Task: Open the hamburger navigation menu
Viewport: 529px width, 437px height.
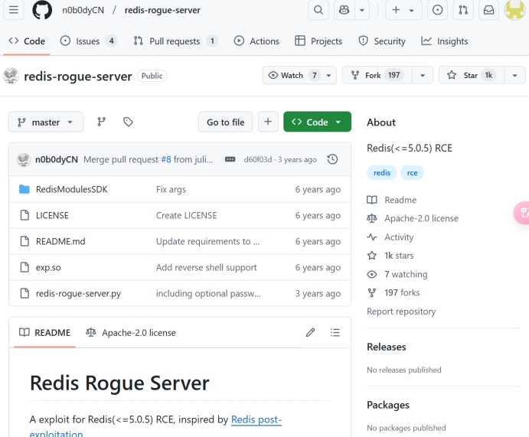Action: (x=15, y=10)
